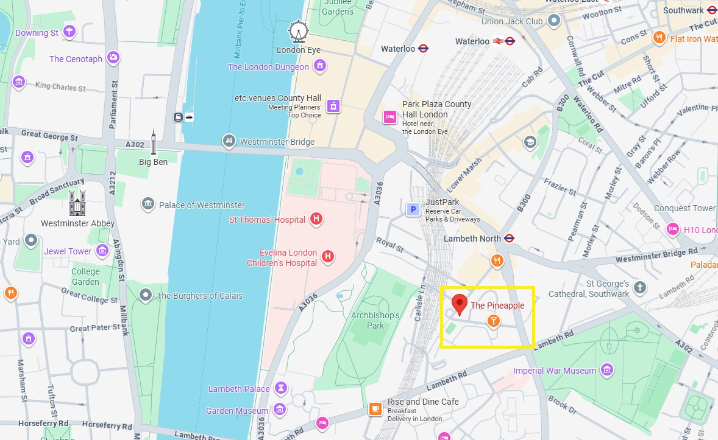Open the JustPark blue parking icon
The width and height of the screenshot is (718, 440).
point(413,209)
